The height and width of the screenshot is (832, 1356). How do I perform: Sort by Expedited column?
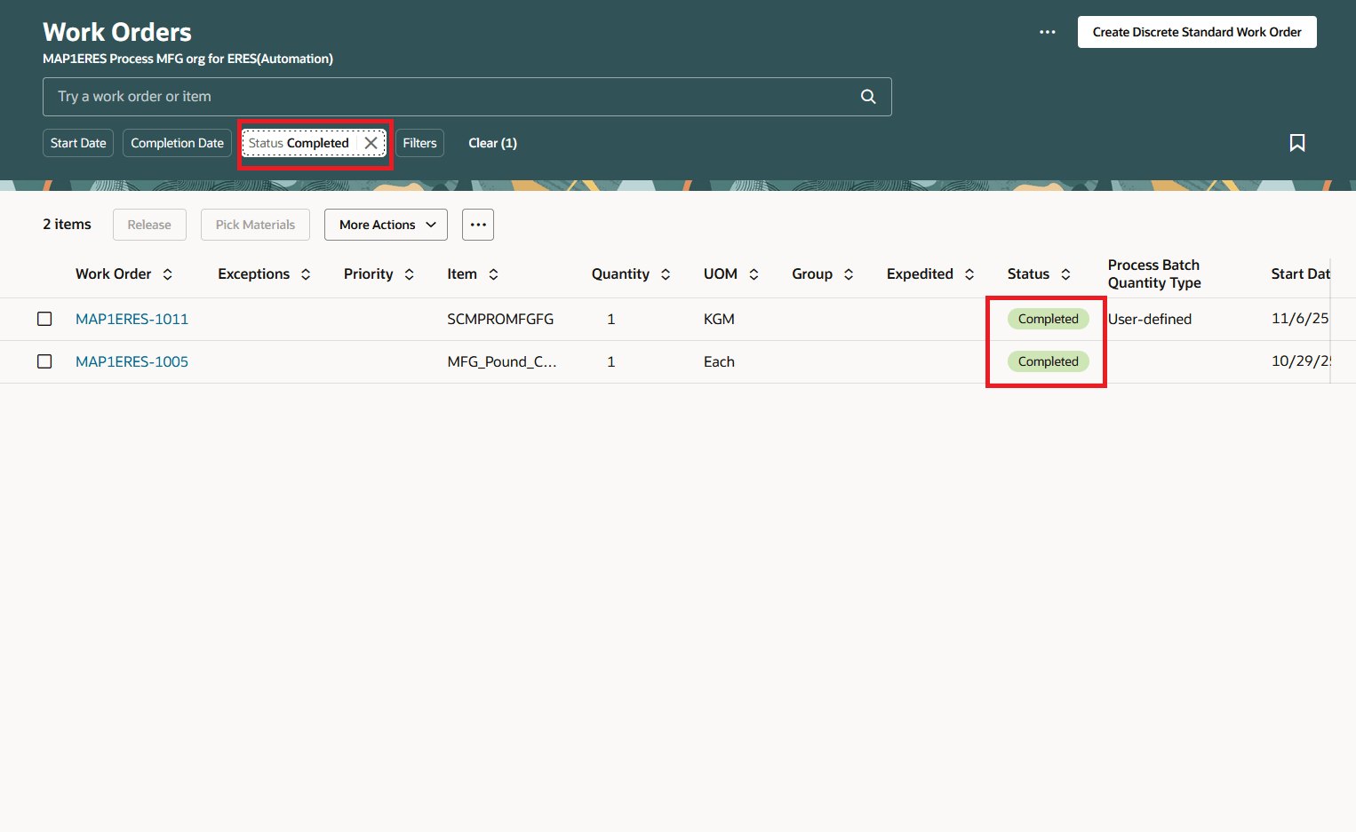969,274
